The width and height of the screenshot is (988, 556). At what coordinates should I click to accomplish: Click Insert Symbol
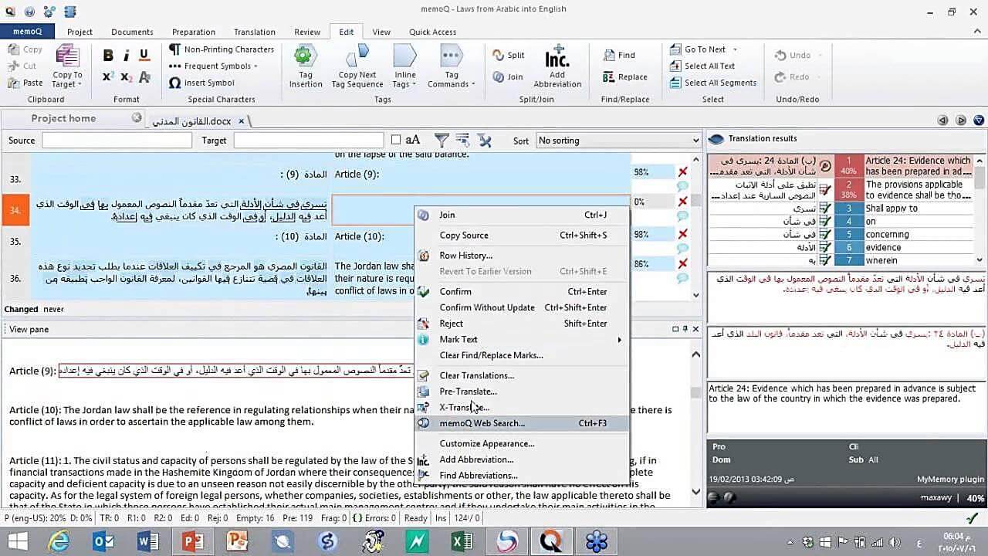point(201,83)
